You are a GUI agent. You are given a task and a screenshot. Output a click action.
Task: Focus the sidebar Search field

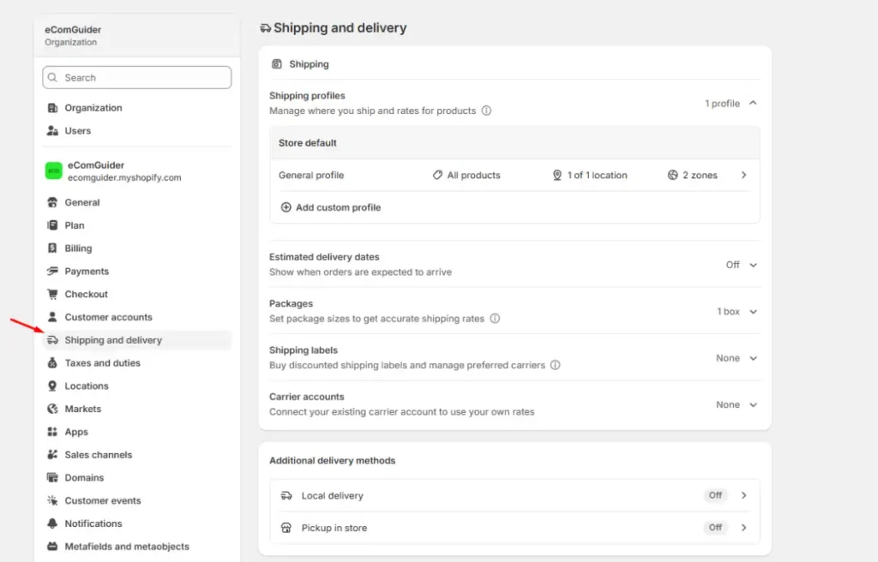tap(136, 77)
